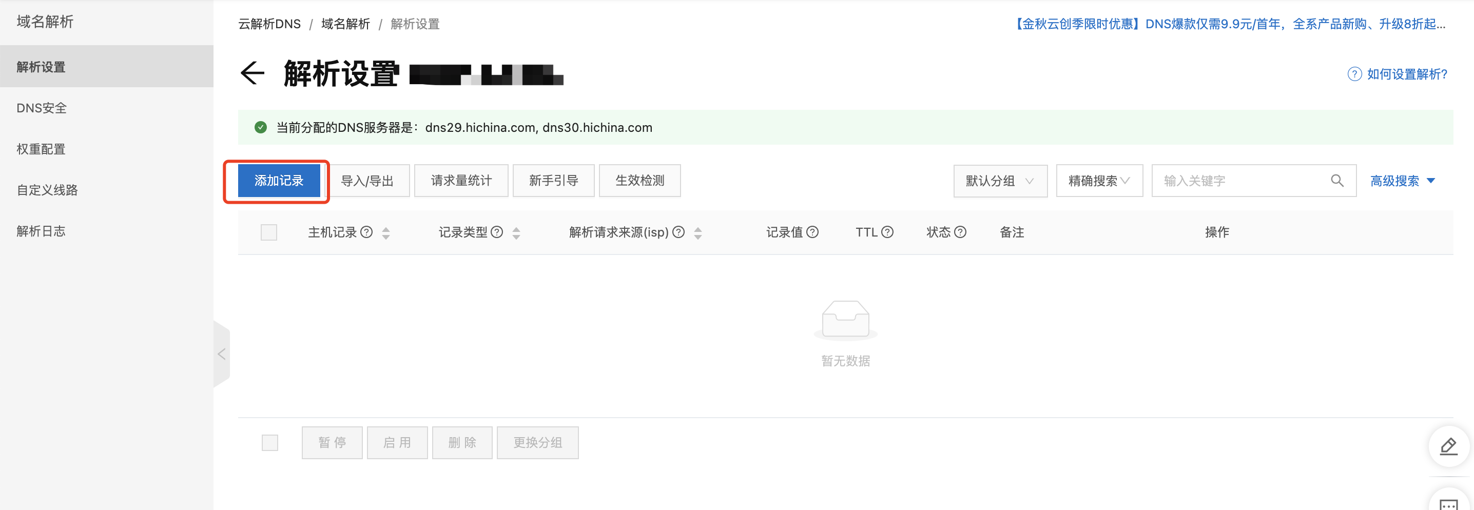This screenshot has height=510, width=1474.
Task: Click the 备注 column header
Action: (x=1012, y=232)
